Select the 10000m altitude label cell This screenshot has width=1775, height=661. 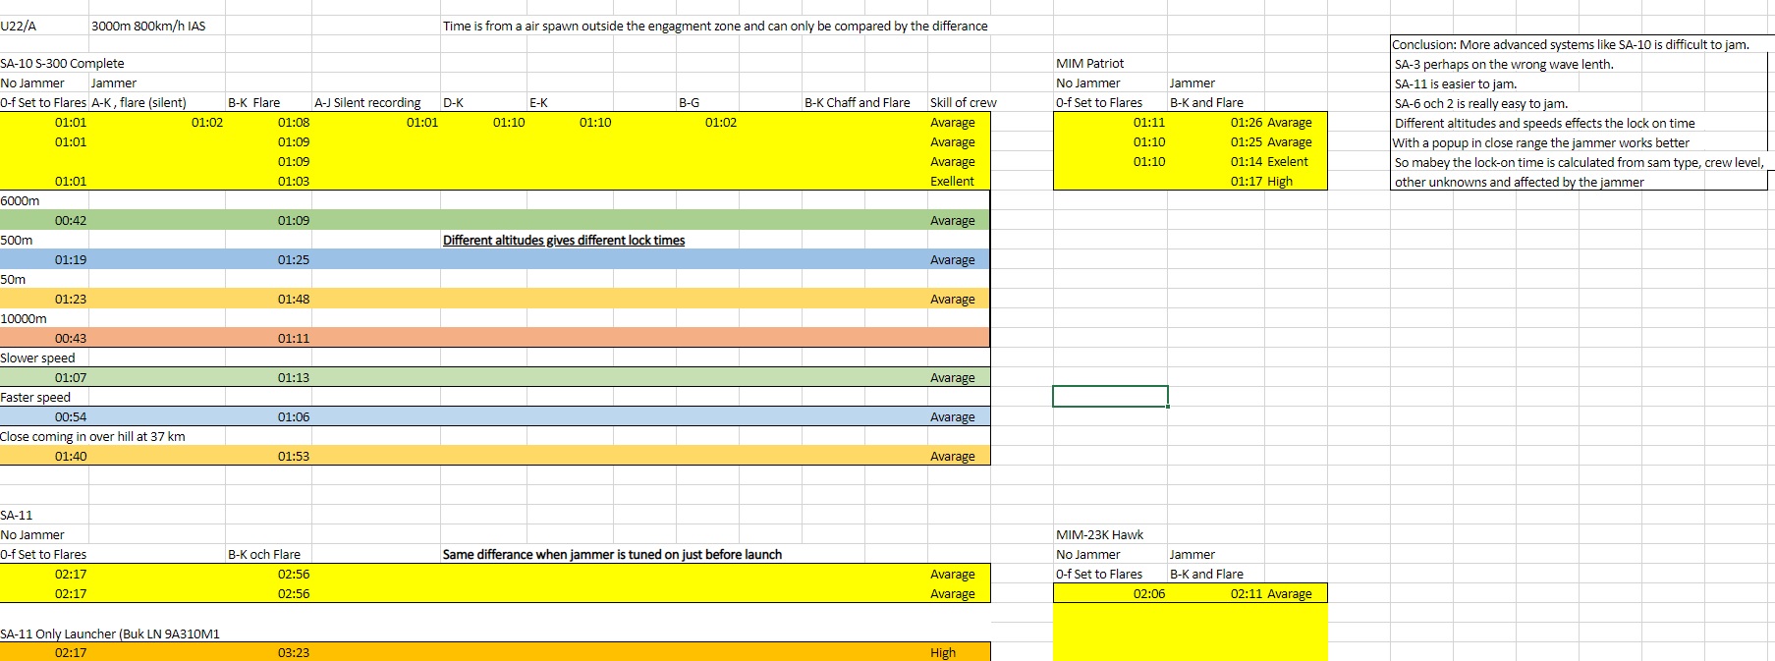pos(24,318)
